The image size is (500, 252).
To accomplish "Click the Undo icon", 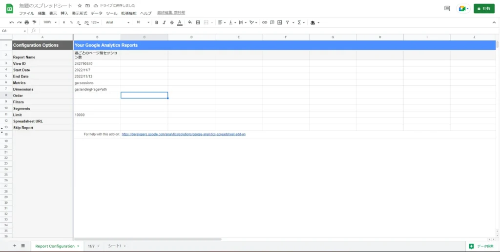I will (12, 22).
